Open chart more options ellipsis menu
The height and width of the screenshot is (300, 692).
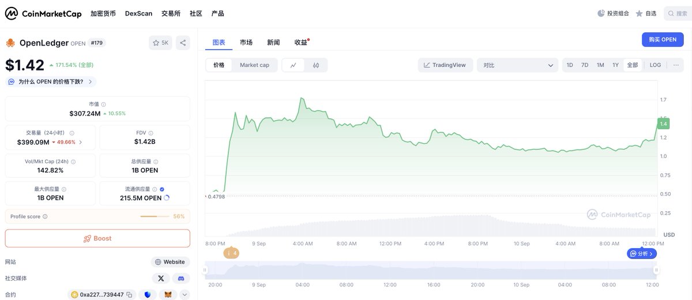tap(676, 65)
